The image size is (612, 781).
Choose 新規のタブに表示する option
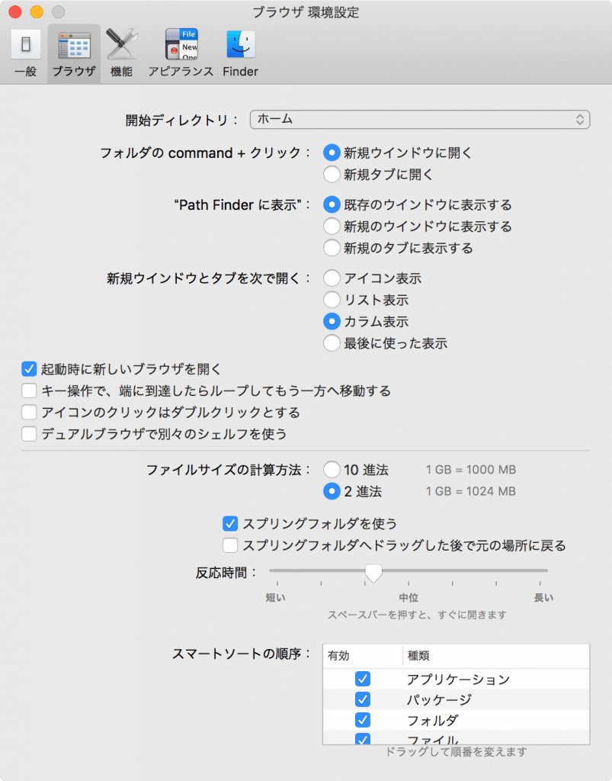[x=332, y=248]
